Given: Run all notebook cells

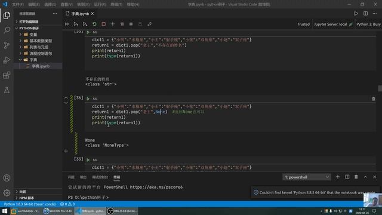Looking at the screenshot, I should (67, 24).
